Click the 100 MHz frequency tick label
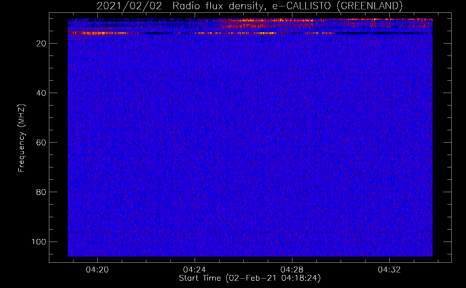 (39, 242)
